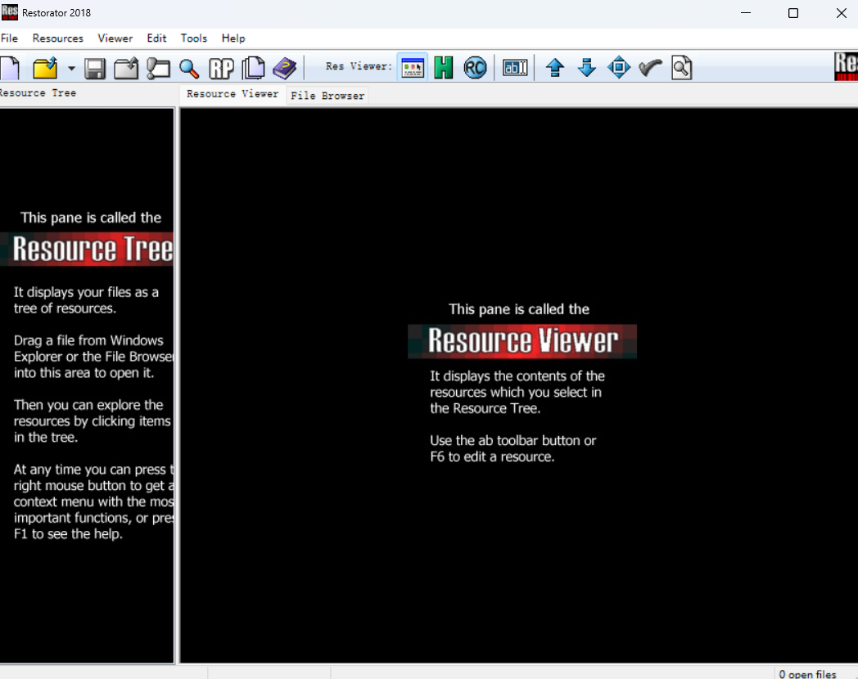Click the overlapping pages toolbar icon
Image resolution: width=858 pixels, height=679 pixels.
253,69
